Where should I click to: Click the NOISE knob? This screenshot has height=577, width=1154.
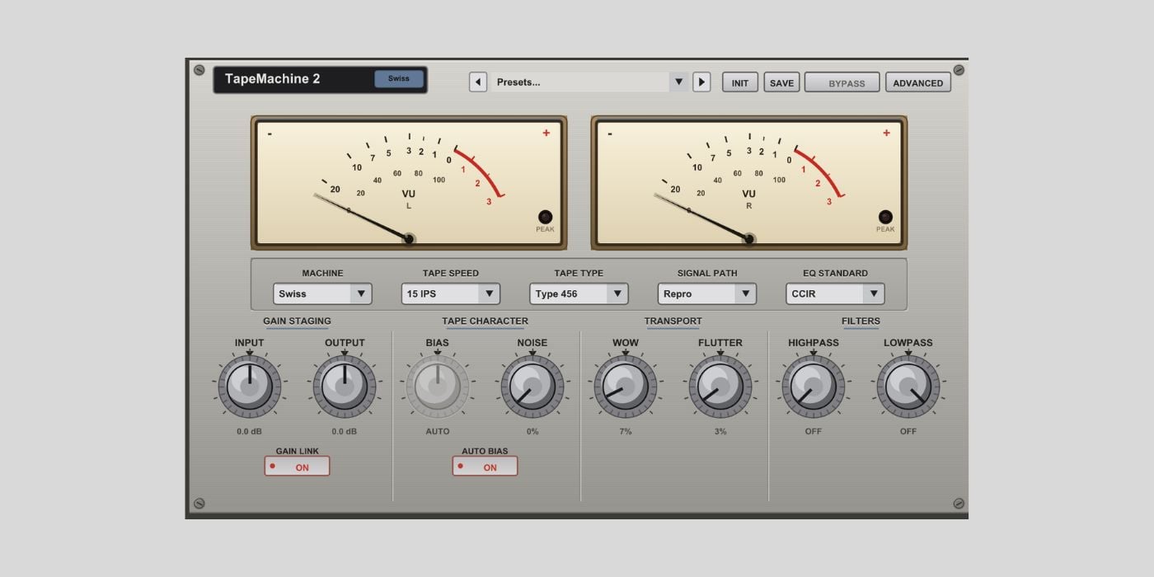(x=532, y=386)
